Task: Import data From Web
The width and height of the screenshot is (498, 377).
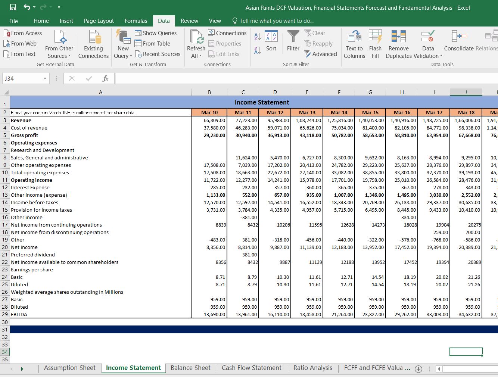Action: (20, 44)
